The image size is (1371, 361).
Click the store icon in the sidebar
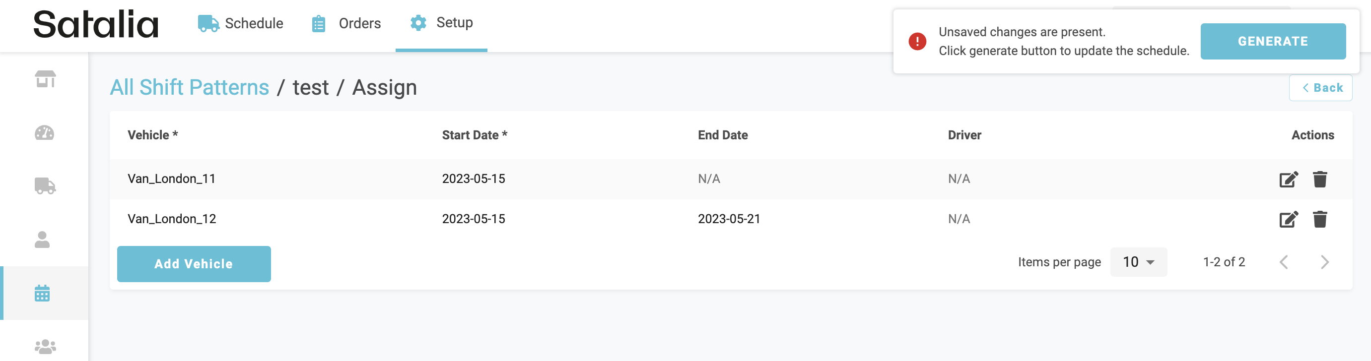(x=45, y=79)
